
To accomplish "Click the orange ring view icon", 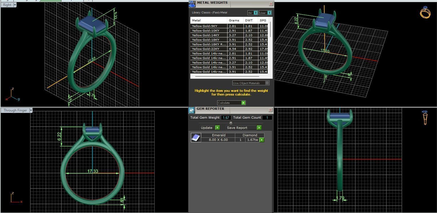I will [x=425, y=13].
